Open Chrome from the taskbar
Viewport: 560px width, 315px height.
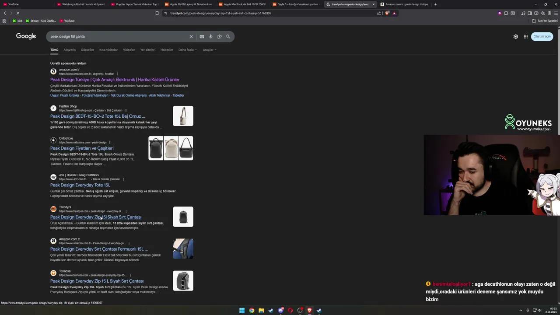(252, 311)
